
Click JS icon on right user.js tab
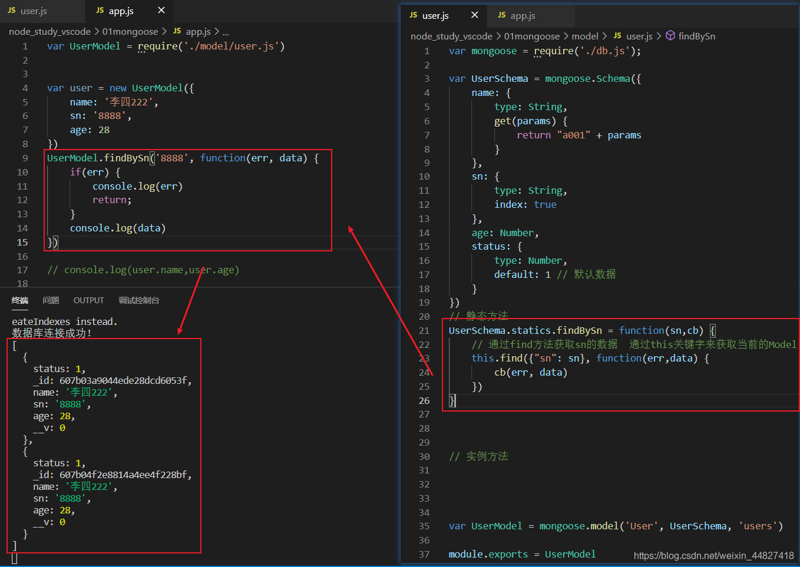(x=414, y=15)
